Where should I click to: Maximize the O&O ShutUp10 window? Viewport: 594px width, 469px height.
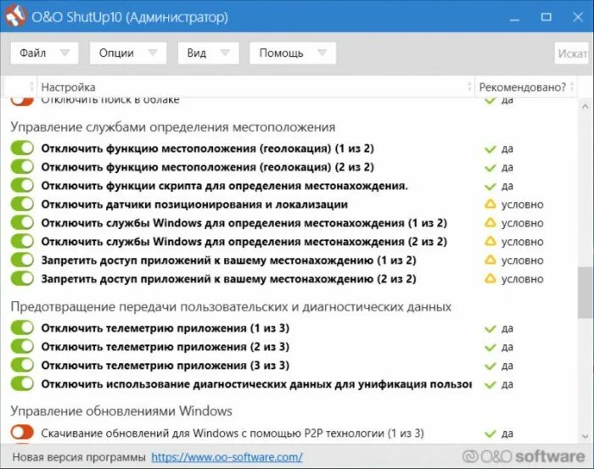point(546,17)
